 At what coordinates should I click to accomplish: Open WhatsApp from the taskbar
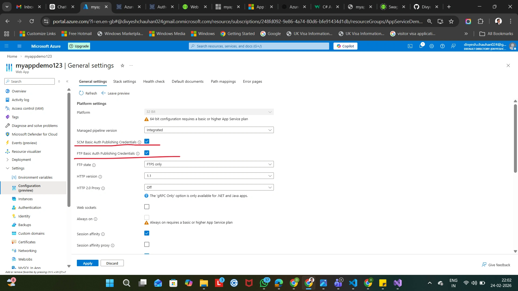point(264,283)
